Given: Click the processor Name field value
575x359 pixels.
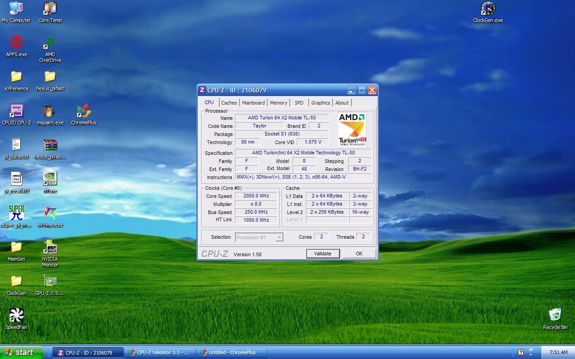Looking at the screenshot, I should (282, 118).
